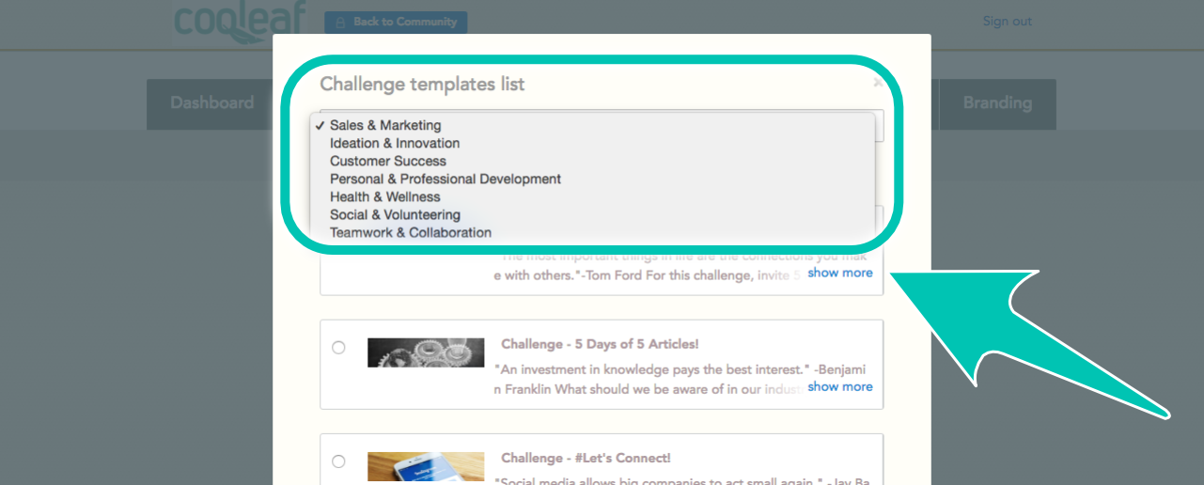Expand show more on the Tom Ford challenge
Image resolution: width=1204 pixels, height=485 pixels.
(x=840, y=273)
